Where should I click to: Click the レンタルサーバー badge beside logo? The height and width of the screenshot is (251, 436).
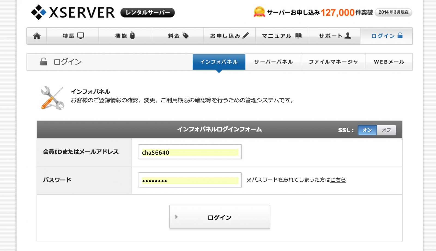(x=147, y=13)
